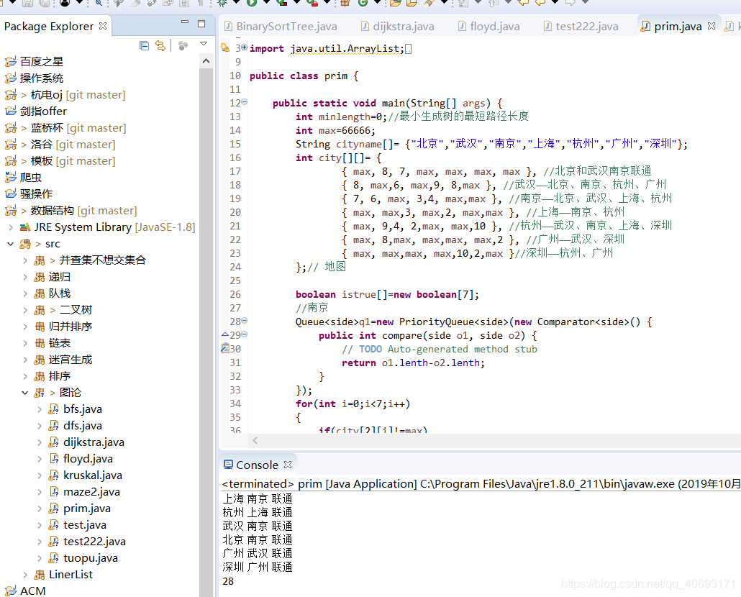Collapse the compare method fold at line 29
Image resolution: width=741 pixels, height=597 pixels.
(245, 334)
